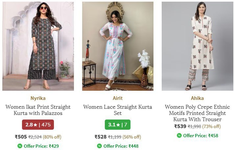The image size is (234, 150).
Task: Open the Ahika brand link
Action: click(197, 98)
